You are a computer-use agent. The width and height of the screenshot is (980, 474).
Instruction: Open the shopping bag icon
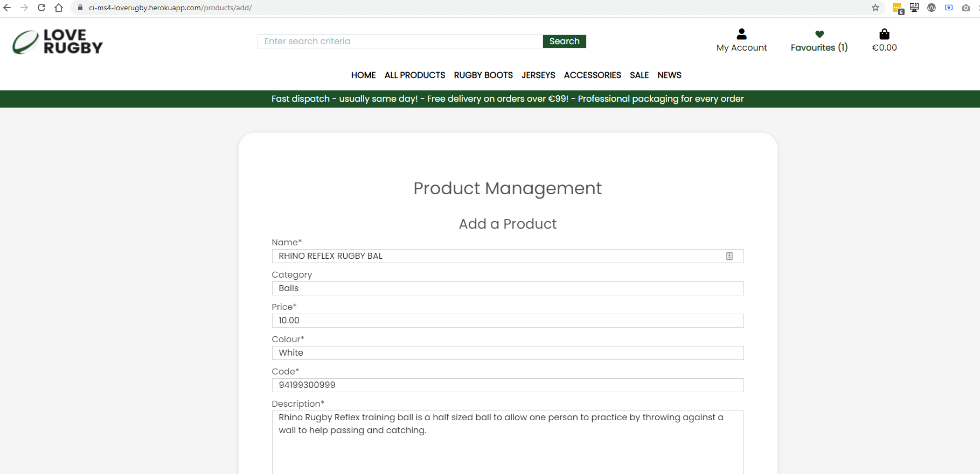click(884, 34)
